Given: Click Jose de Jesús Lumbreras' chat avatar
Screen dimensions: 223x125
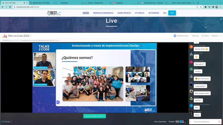Looking at the screenshot, I should click(191, 106).
